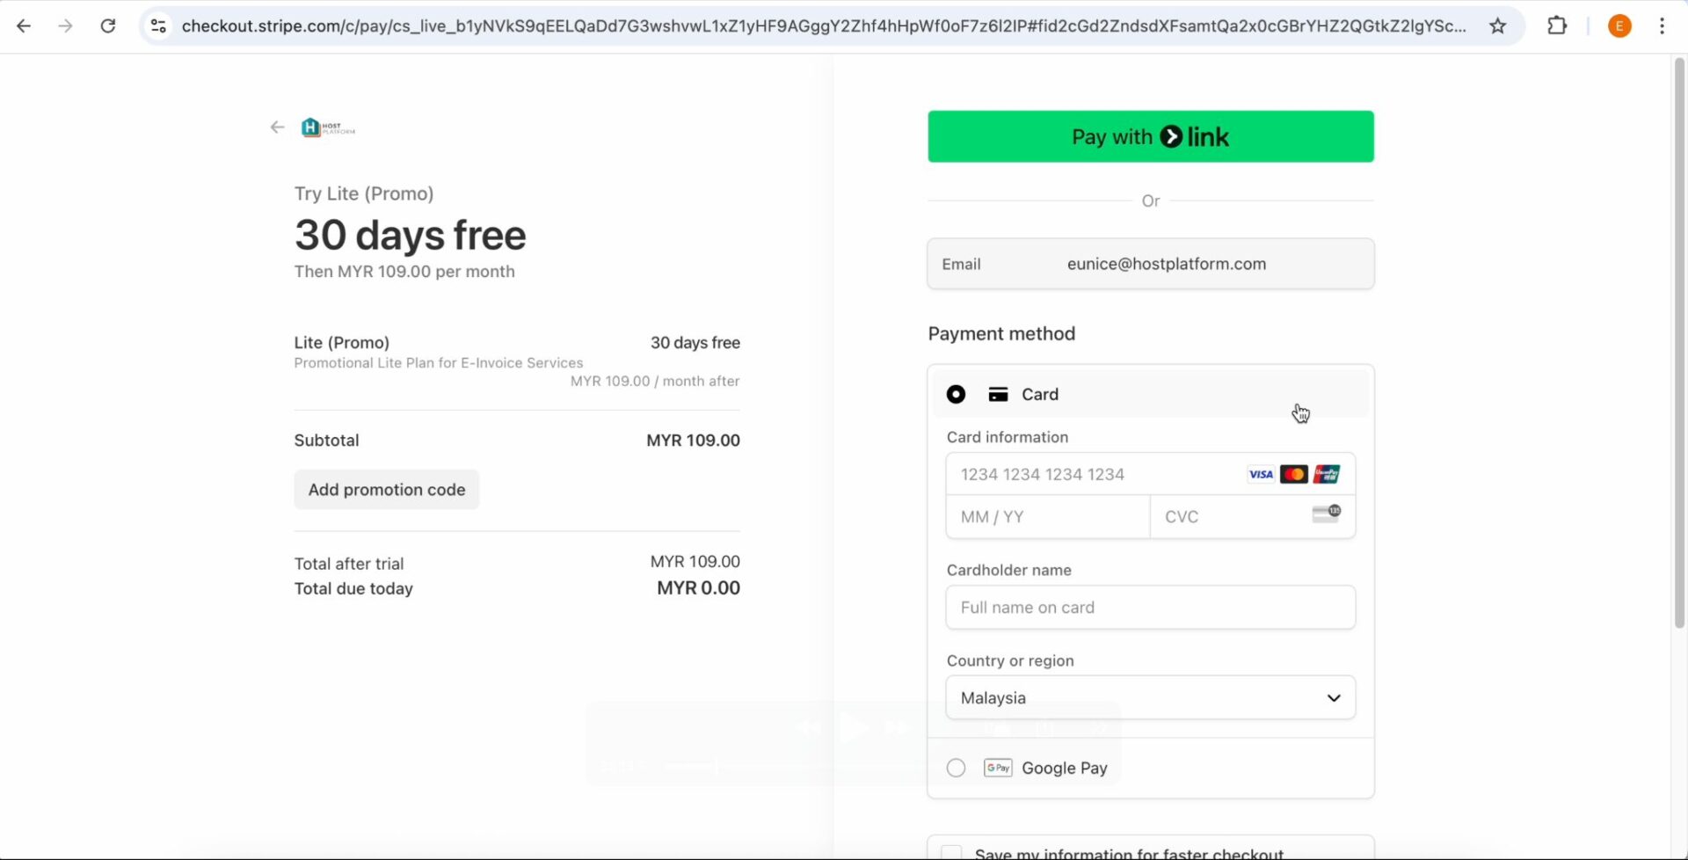Open the Country or region dropdown
Image resolution: width=1688 pixels, height=860 pixels.
tap(1151, 697)
